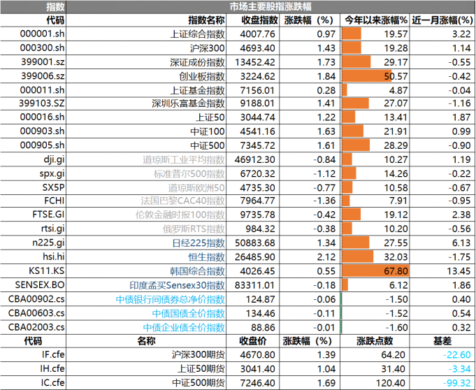
Task: Click the 中债企业债全价指数 link
Action: 185,327
